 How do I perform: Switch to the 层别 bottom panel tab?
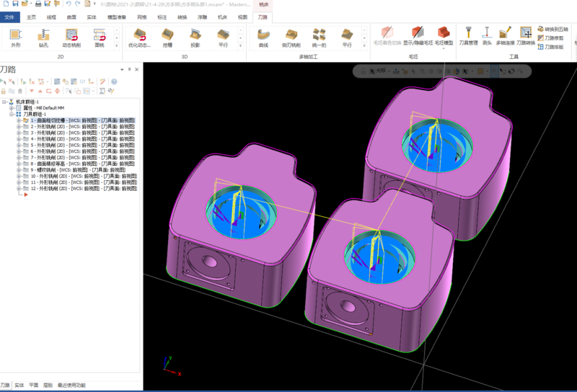48,385
